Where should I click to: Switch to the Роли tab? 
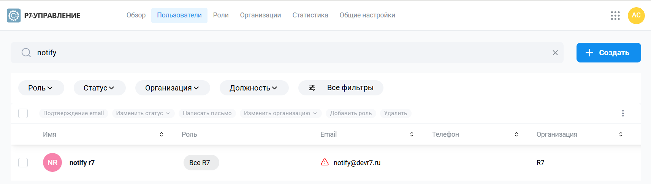click(x=221, y=15)
